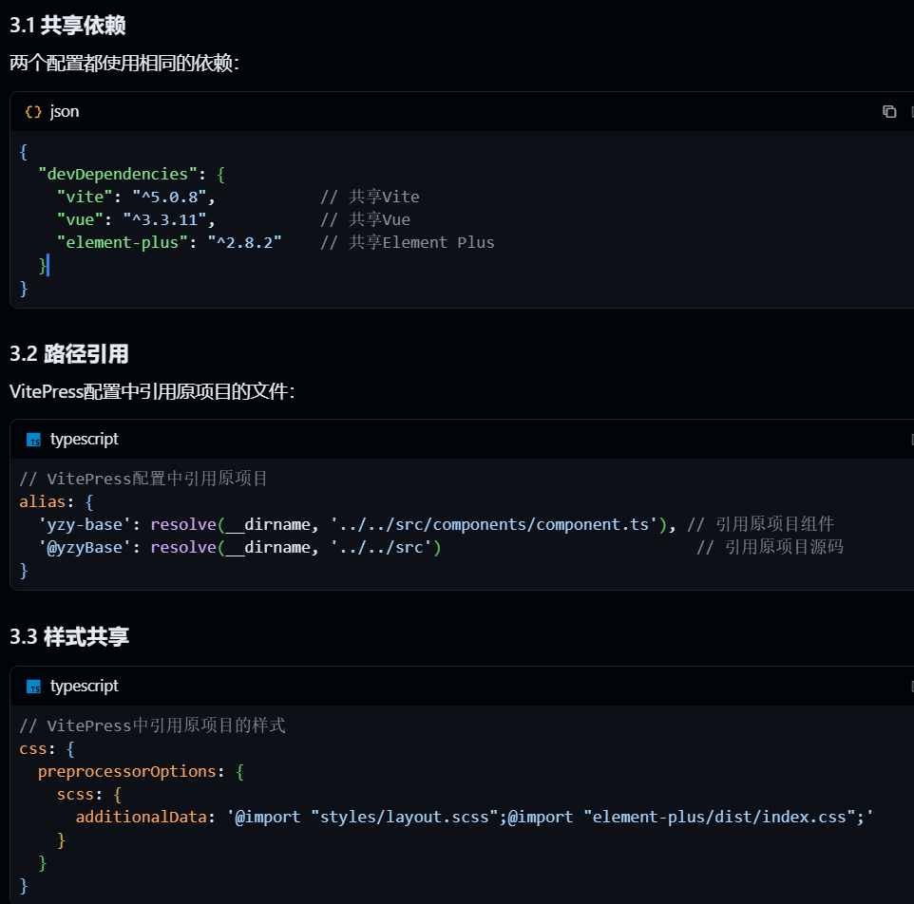This screenshot has height=904, width=914.
Task: Click the "vue" key in json
Action: tap(80, 219)
